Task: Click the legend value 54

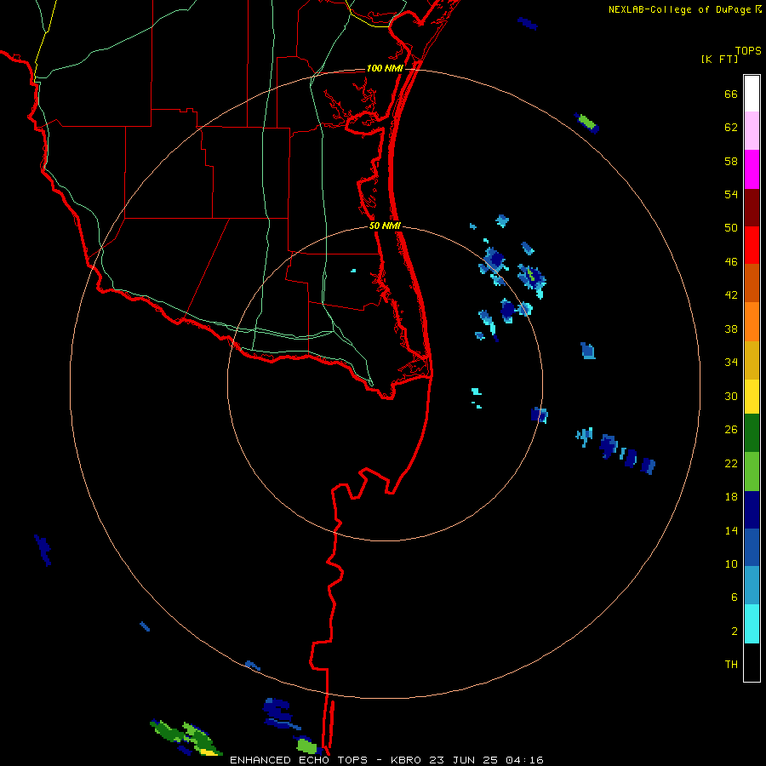Action: pos(731,194)
